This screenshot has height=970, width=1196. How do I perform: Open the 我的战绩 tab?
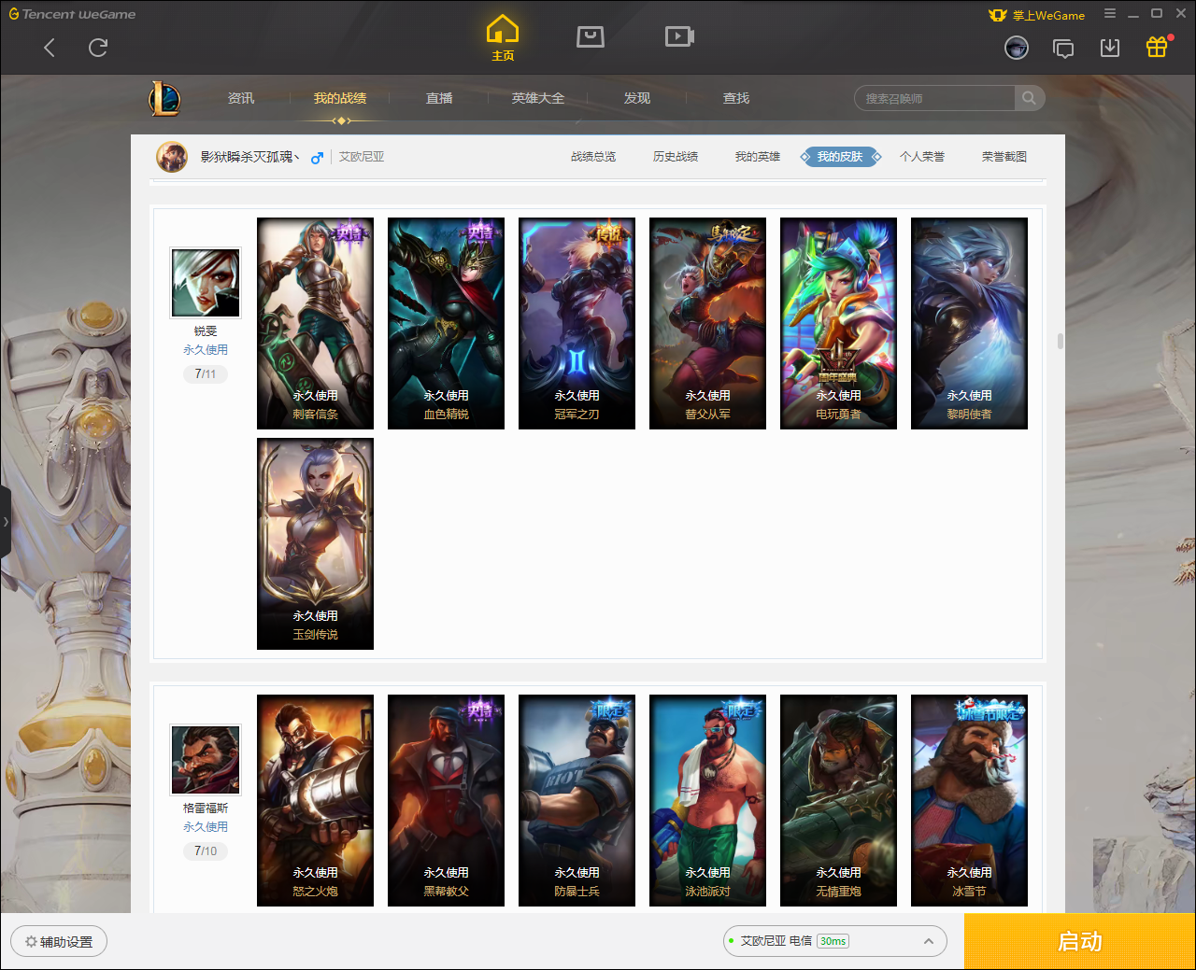340,98
